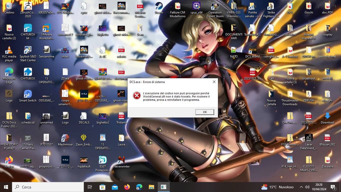This screenshot has width=341, height=192.
Task: Select the Zeon_Emblem desktop icon
Action: (84, 140)
